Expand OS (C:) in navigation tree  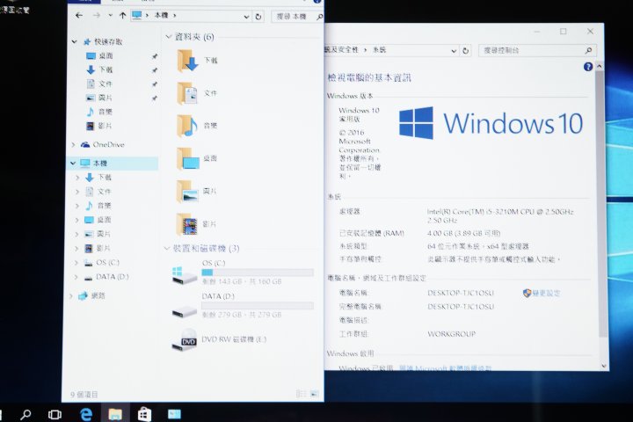pyautogui.click(x=76, y=263)
